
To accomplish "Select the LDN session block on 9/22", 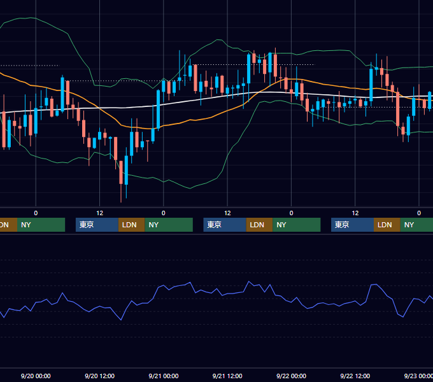I will [x=387, y=225].
